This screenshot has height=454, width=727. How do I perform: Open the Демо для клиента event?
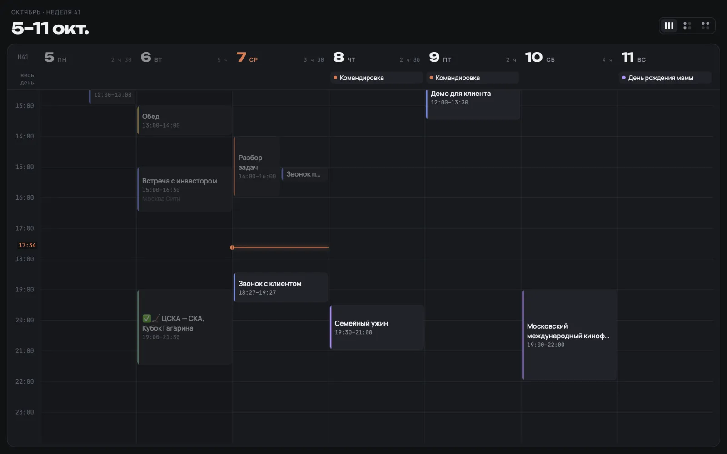tap(473, 104)
